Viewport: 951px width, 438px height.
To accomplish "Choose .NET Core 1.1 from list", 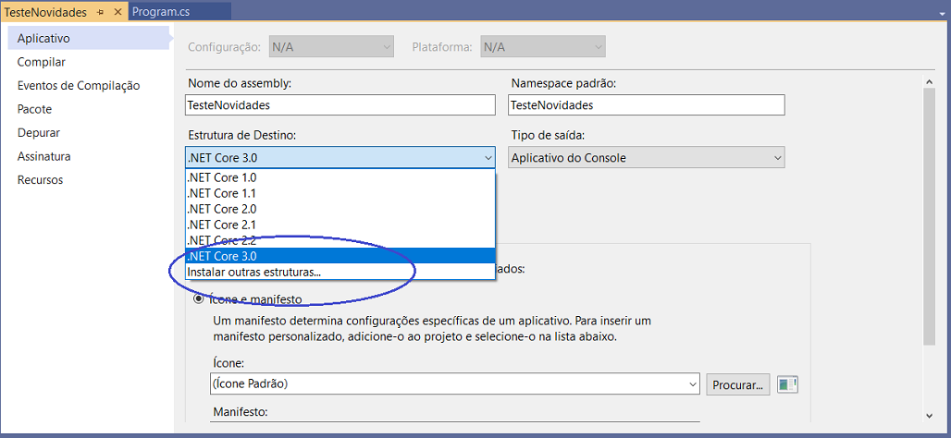I will click(x=340, y=193).
